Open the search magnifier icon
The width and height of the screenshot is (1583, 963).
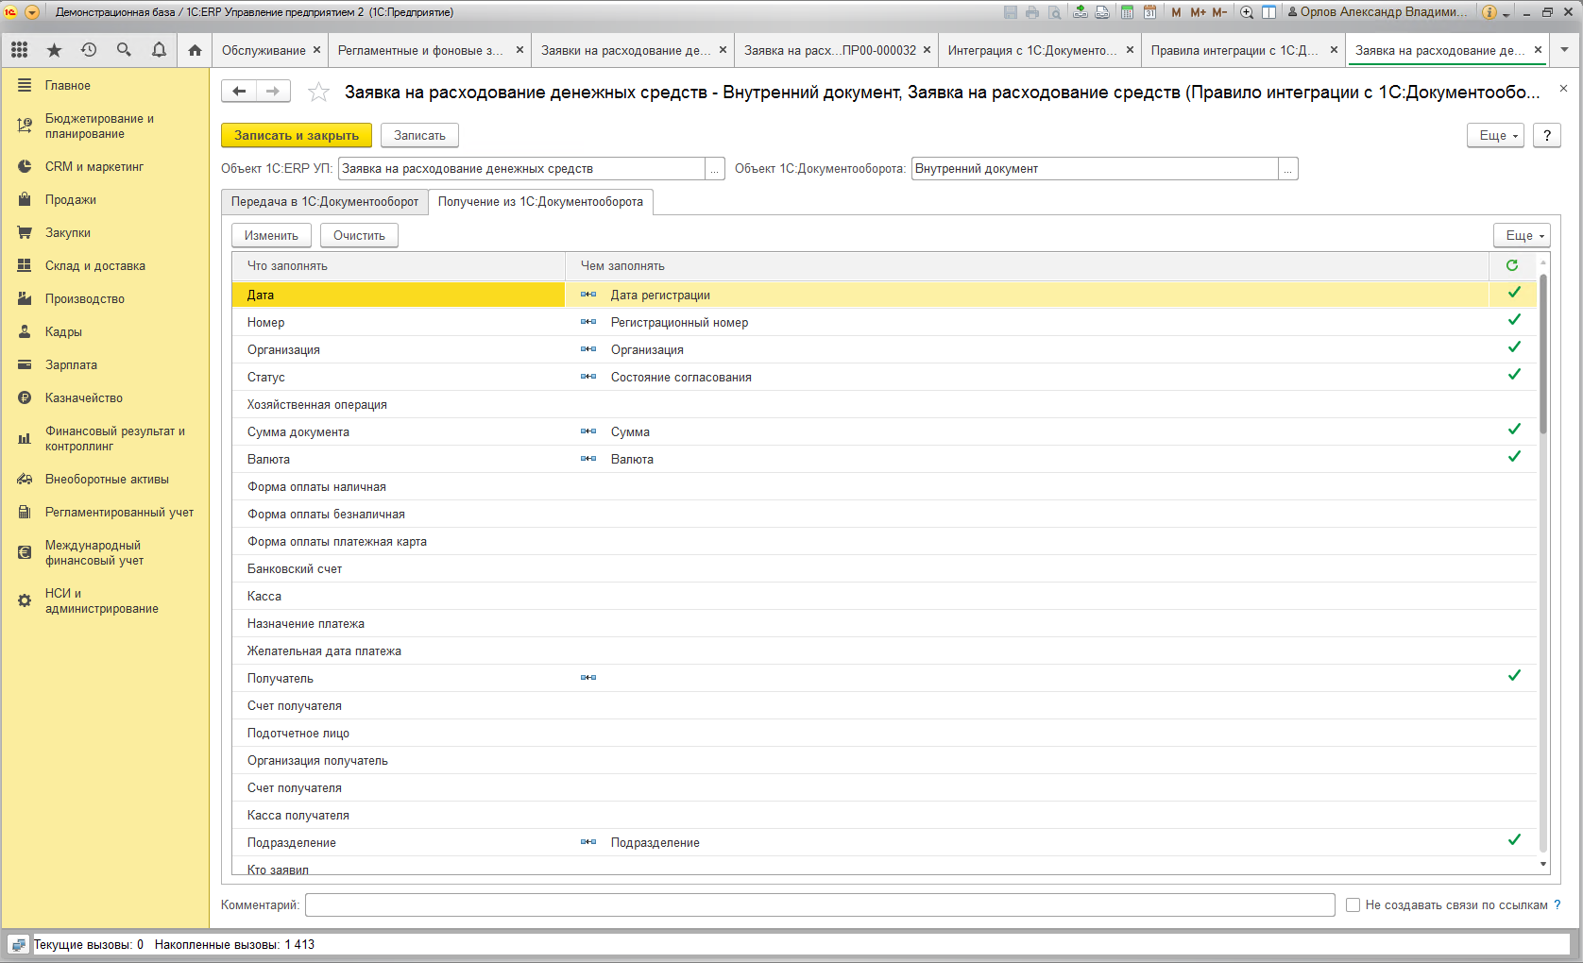click(124, 50)
